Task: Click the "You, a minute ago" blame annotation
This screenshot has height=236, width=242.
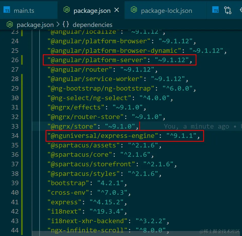Action: 196,127
